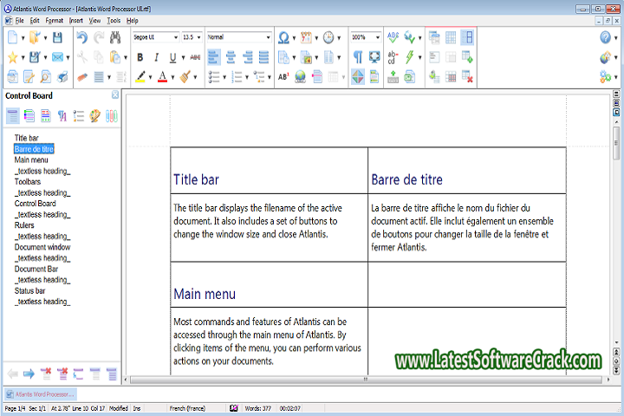Click the Eraser clear formatting icon
This screenshot has width=624, height=416.
click(x=82, y=76)
